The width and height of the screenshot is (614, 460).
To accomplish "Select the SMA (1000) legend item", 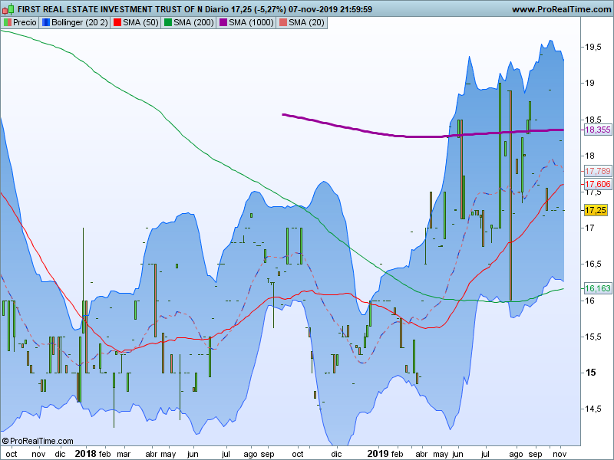I will click(x=246, y=23).
